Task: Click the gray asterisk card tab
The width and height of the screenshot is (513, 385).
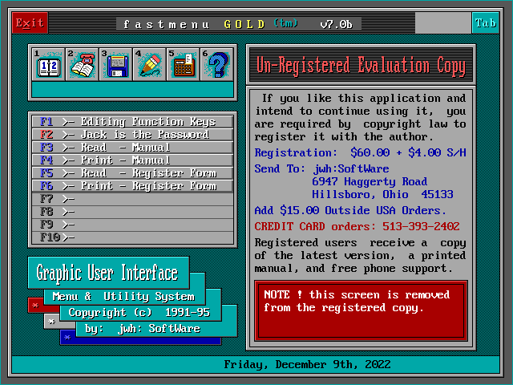Action: click(x=51, y=321)
